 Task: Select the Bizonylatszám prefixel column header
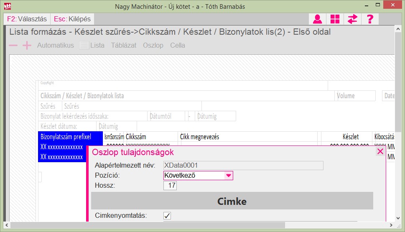click(70, 137)
